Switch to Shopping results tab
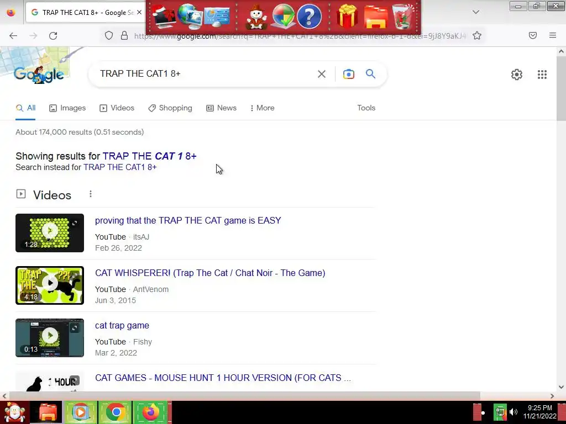This screenshot has height=424, width=566. tap(170, 108)
